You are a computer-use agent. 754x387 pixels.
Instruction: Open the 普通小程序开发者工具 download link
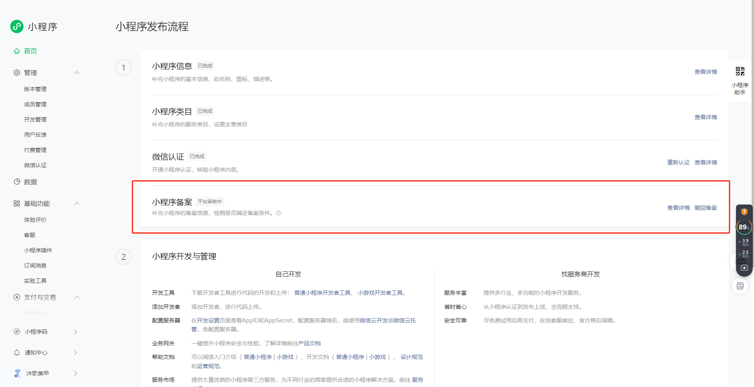323,293
